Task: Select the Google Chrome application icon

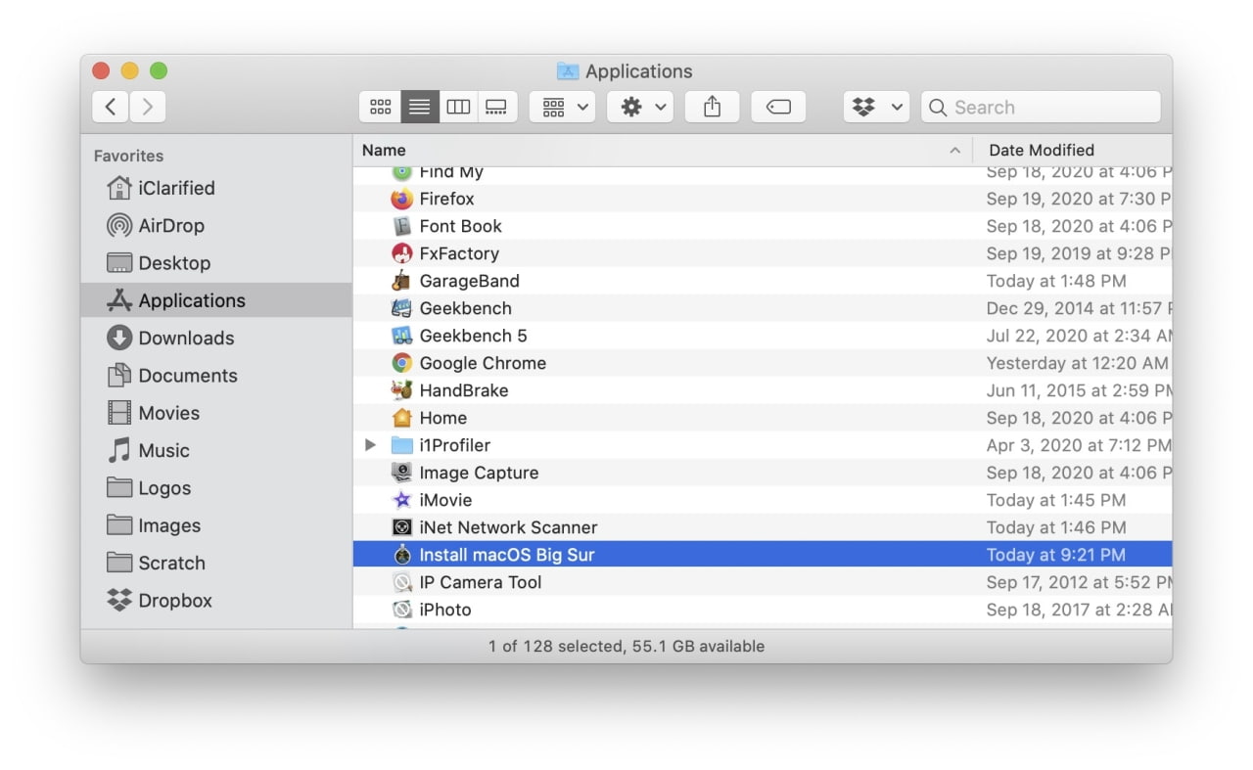Action: 401,362
